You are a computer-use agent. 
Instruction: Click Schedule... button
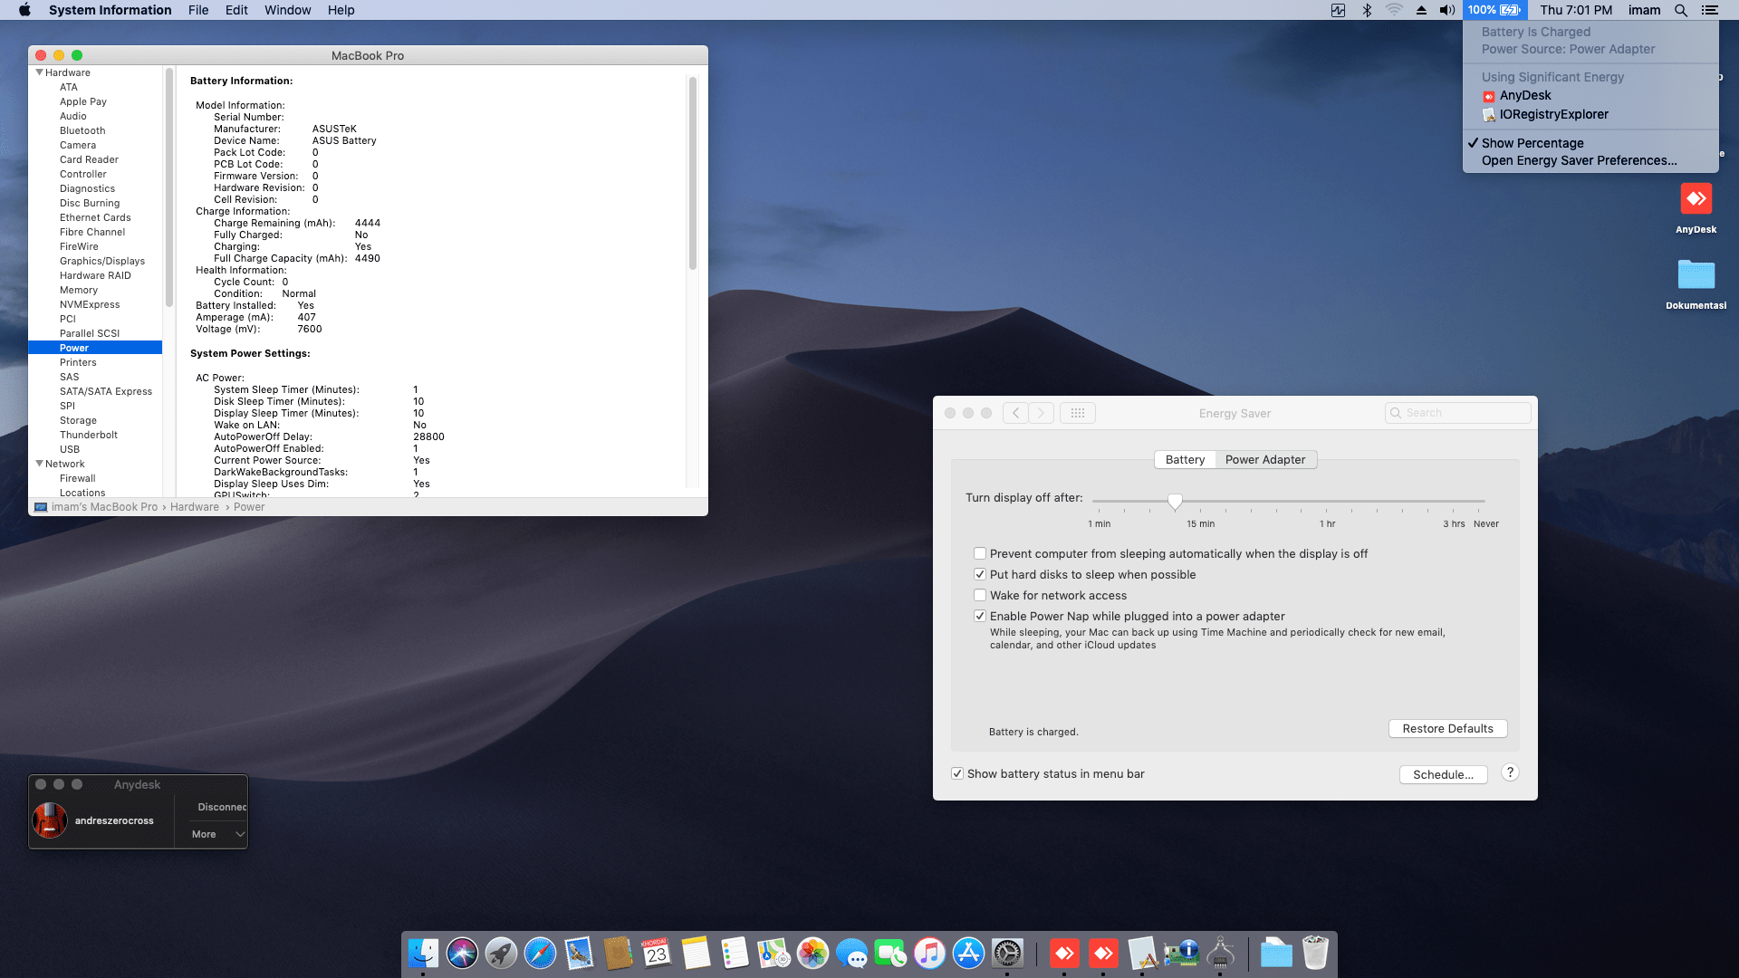(x=1443, y=774)
